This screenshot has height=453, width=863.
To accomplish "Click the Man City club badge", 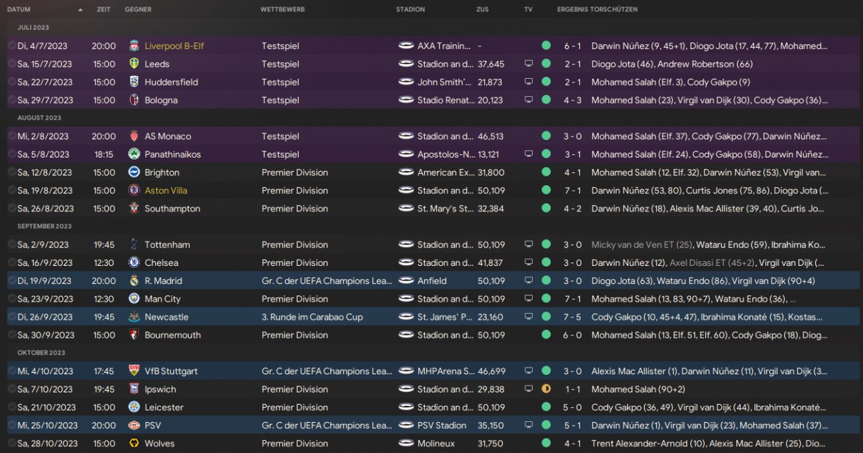I will pos(133,299).
